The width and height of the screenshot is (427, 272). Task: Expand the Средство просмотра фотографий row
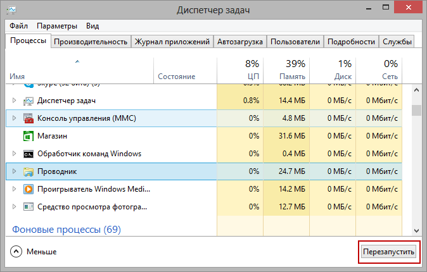tap(14, 207)
